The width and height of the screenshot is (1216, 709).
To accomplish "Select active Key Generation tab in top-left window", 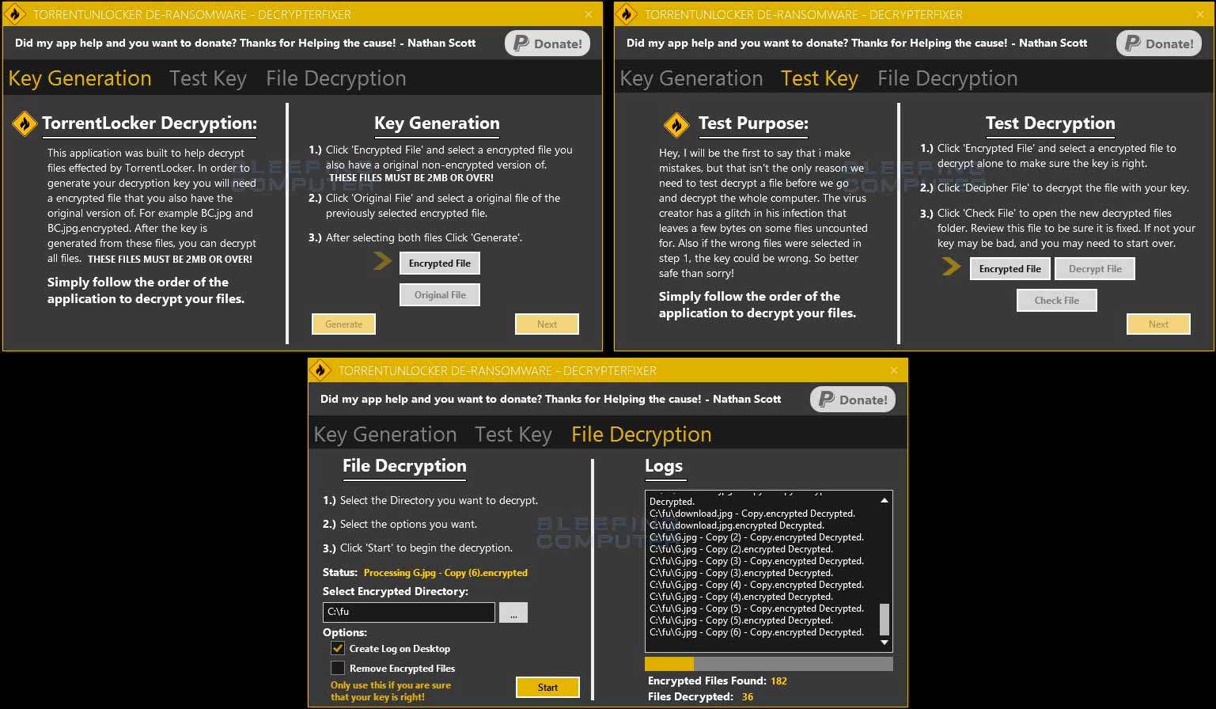I will 80,78.
